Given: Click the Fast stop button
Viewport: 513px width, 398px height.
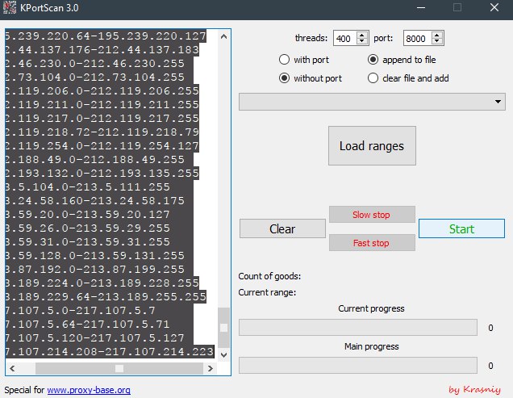Looking at the screenshot, I should coord(371,243).
